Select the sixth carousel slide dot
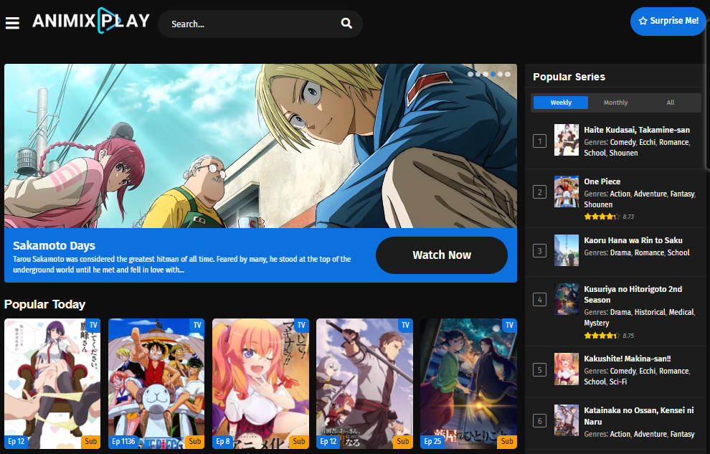This screenshot has height=454, width=710. (508, 75)
